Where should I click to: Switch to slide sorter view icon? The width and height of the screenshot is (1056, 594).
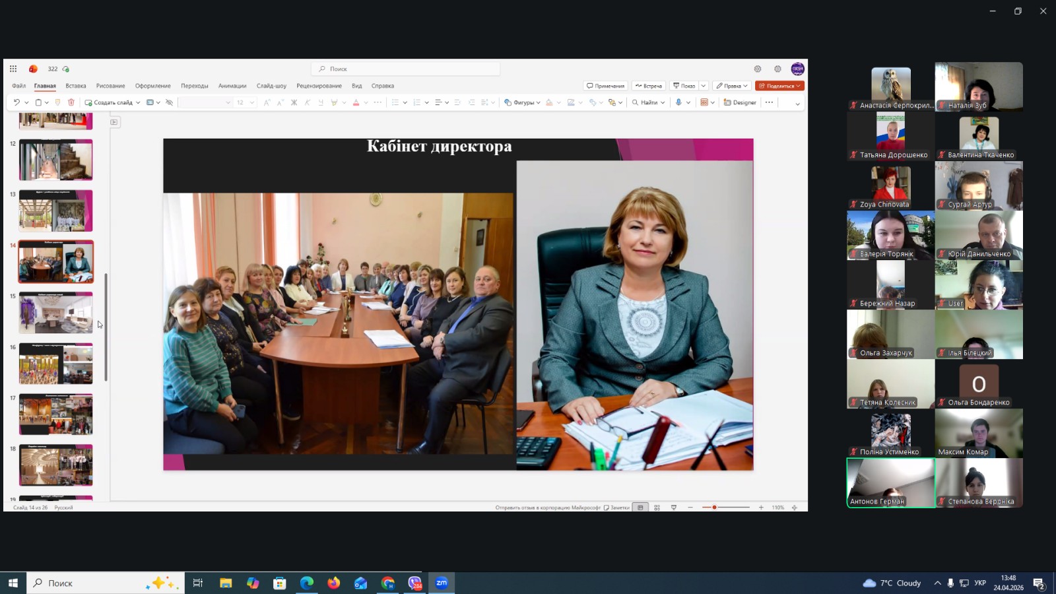(657, 508)
